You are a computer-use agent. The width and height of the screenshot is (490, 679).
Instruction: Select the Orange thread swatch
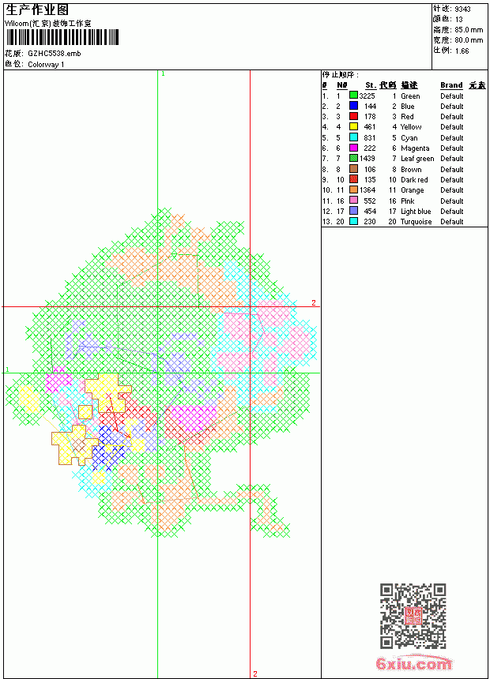pos(353,189)
